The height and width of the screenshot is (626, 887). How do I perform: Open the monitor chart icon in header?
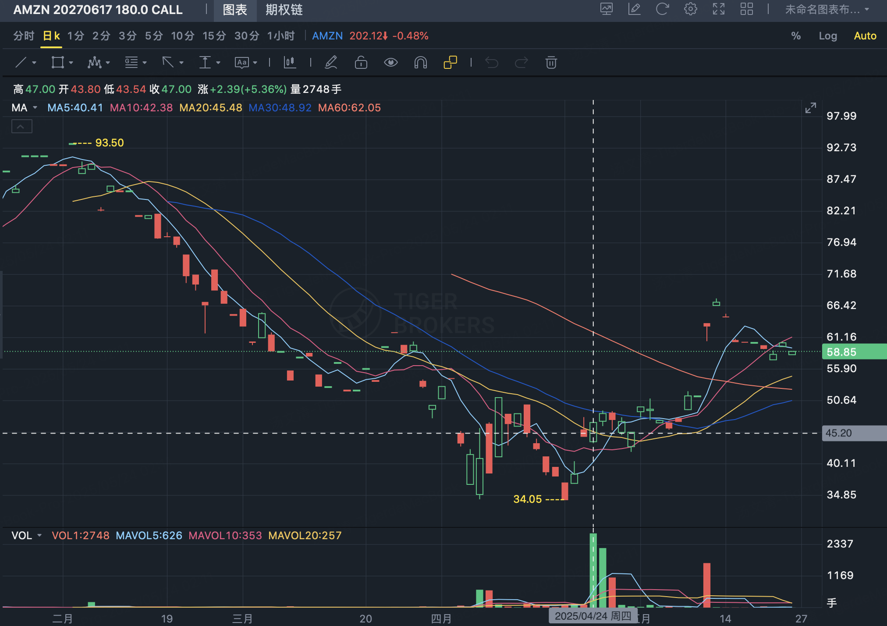tap(607, 9)
